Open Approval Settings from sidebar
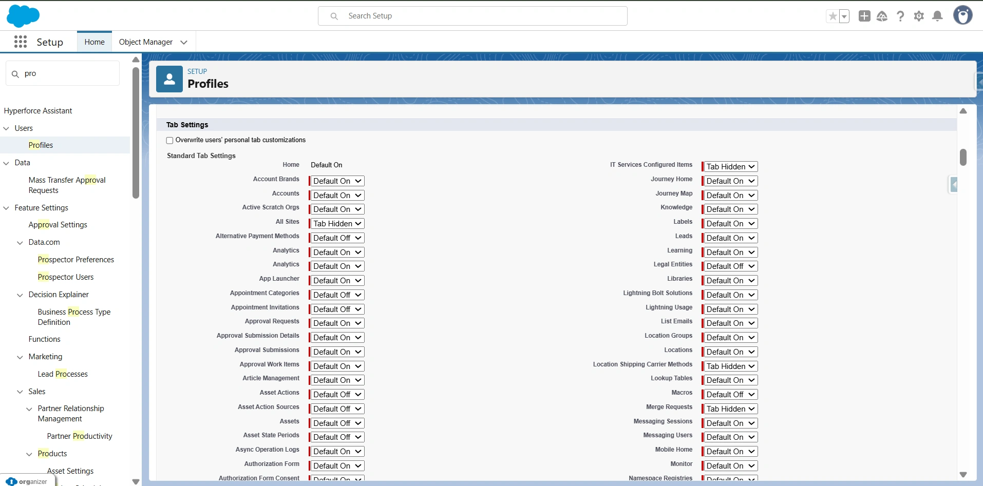 (58, 224)
